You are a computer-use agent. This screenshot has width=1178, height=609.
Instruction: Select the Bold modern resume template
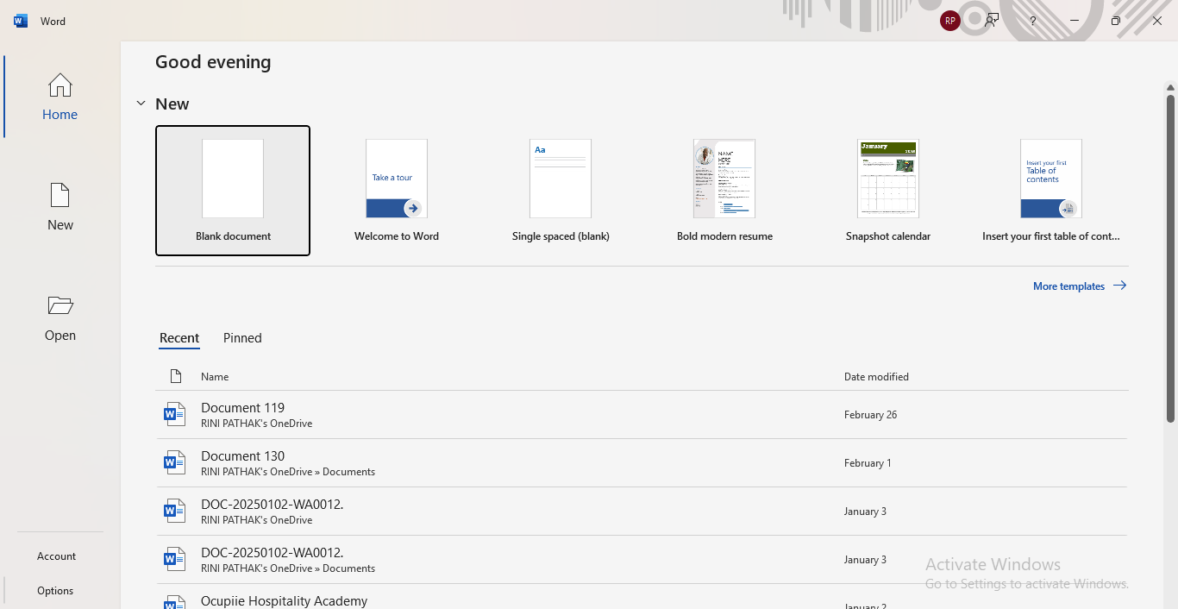pos(724,191)
